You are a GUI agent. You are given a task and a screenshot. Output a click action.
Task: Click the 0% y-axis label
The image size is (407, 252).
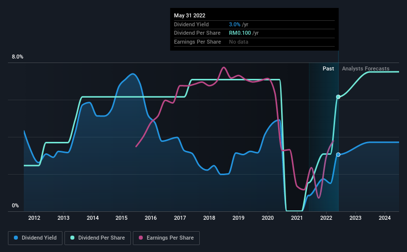[x=15, y=205]
